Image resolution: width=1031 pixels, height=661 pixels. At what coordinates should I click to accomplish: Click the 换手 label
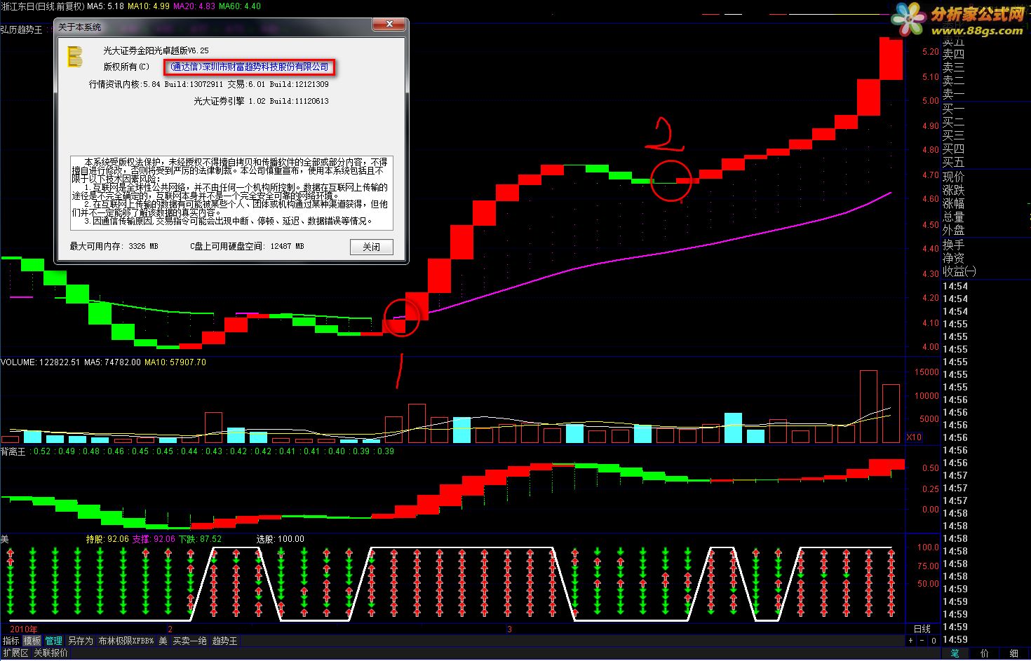[953, 245]
